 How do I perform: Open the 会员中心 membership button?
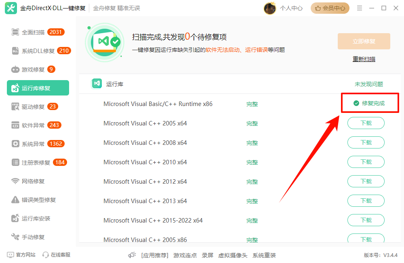click(x=330, y=8)
